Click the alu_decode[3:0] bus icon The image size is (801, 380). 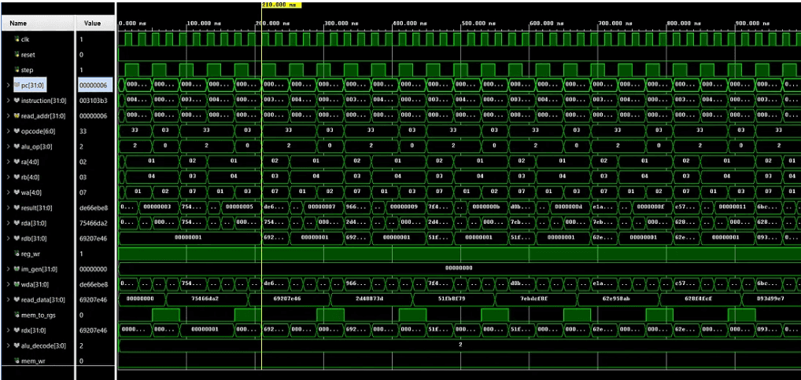coord(17,345)
